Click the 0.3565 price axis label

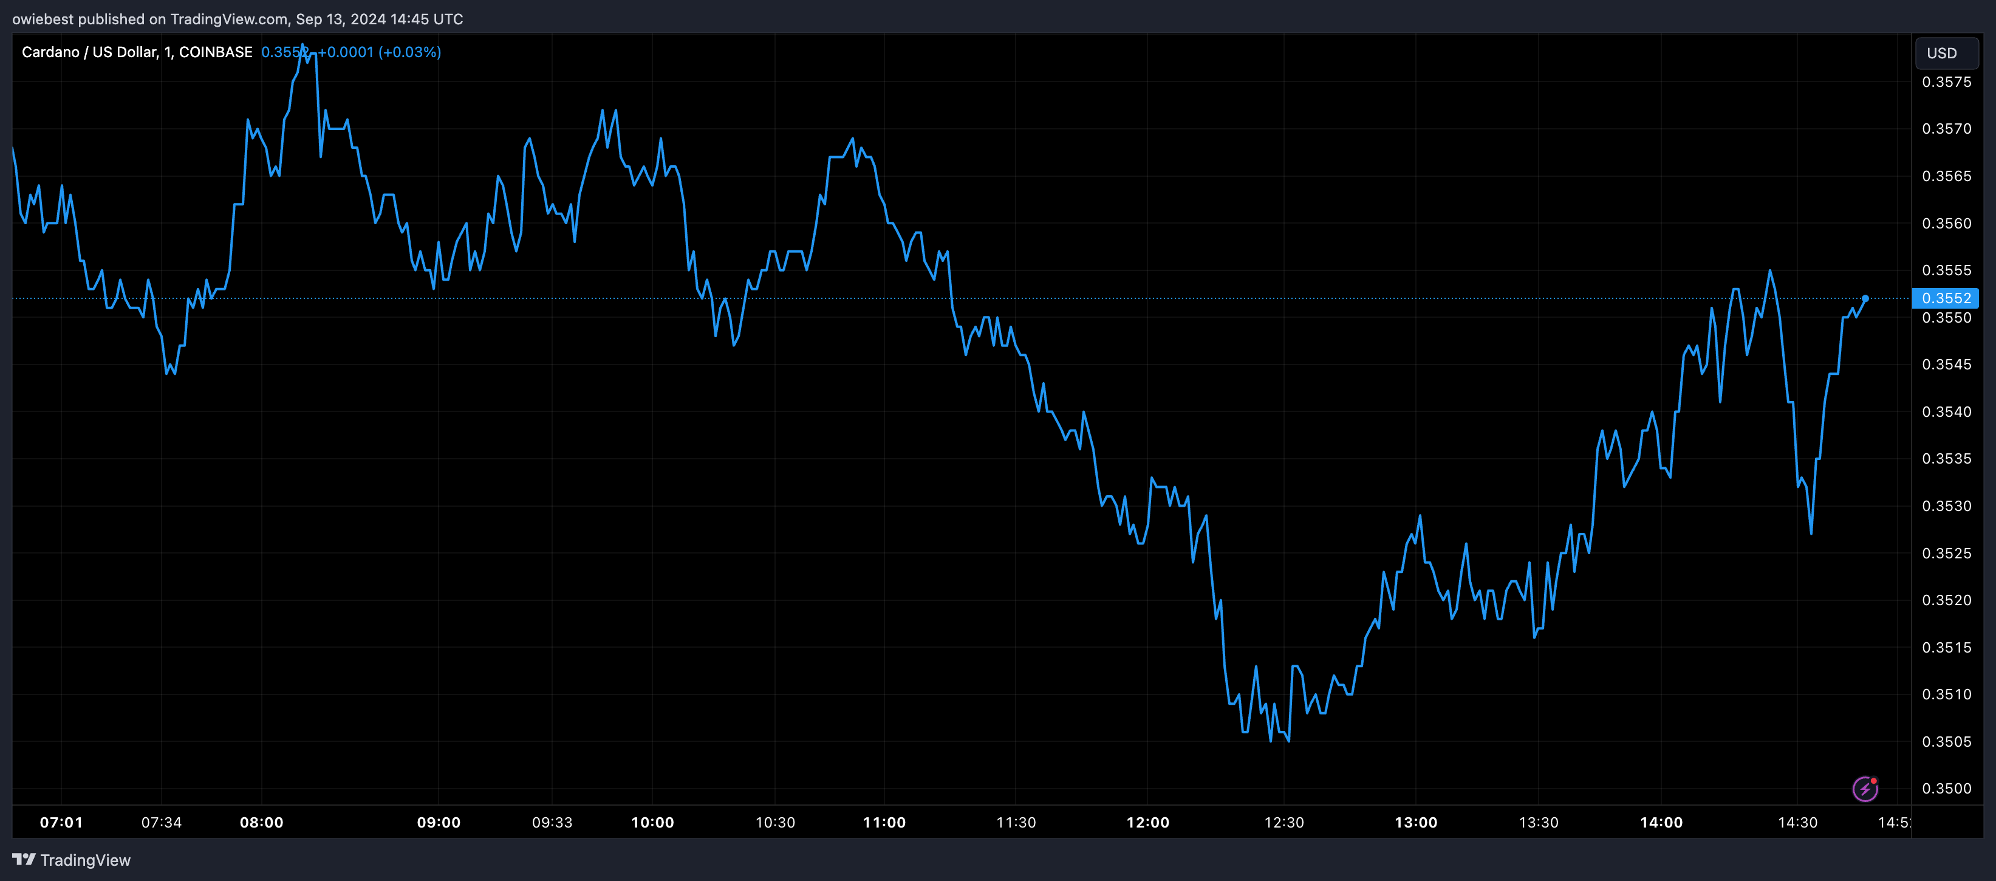tap(1946, 176)
